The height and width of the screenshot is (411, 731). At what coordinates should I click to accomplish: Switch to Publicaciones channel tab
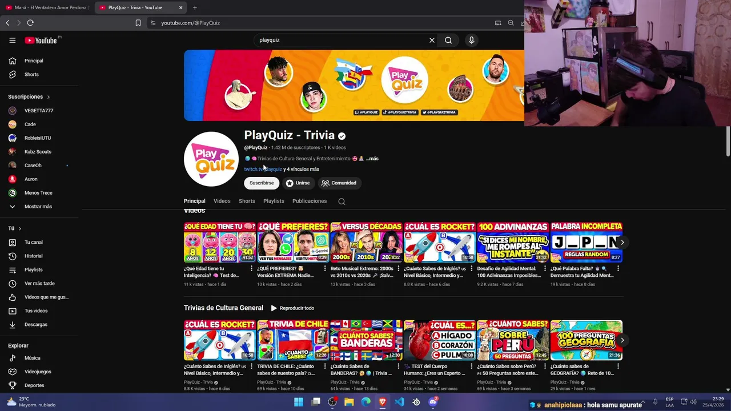[x=310, y=201]
